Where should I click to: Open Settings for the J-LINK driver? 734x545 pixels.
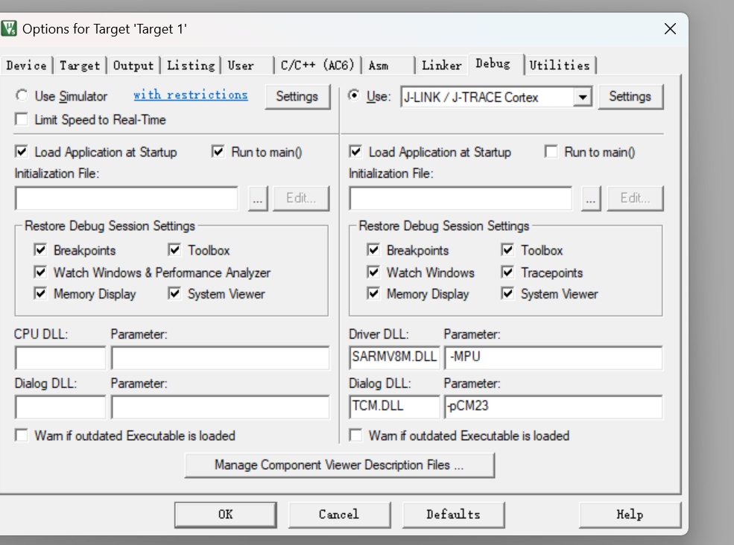click(x=630, y=96)
